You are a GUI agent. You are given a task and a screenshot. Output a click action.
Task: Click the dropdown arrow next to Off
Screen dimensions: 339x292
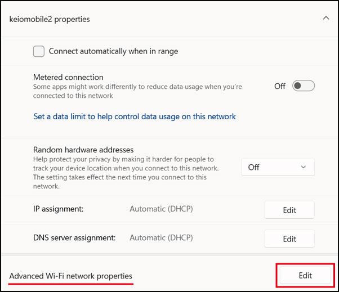click(304, 167)
